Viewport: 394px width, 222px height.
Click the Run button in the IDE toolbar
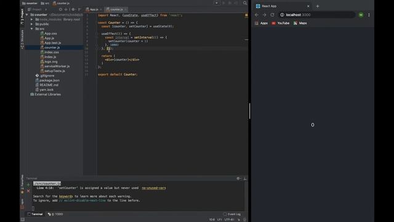pyautogui.click(x=223, y=3)
